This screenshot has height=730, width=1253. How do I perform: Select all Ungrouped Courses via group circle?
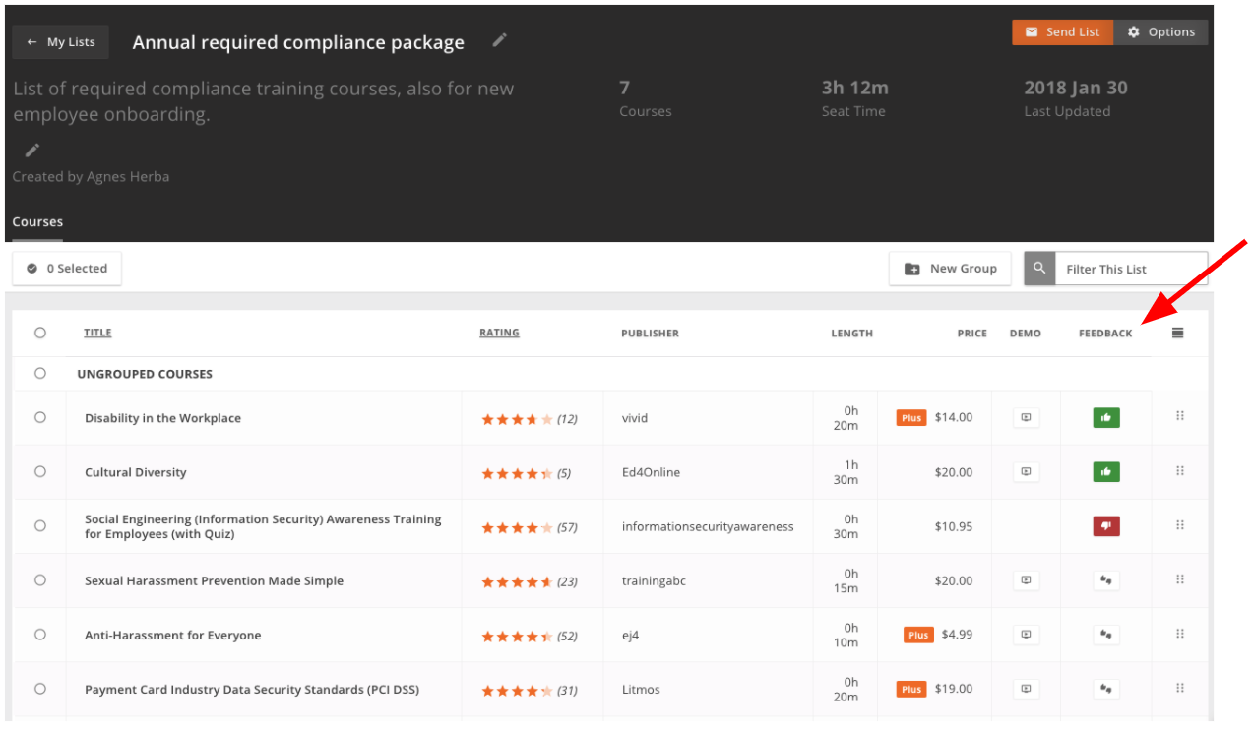tap(40, 374)
